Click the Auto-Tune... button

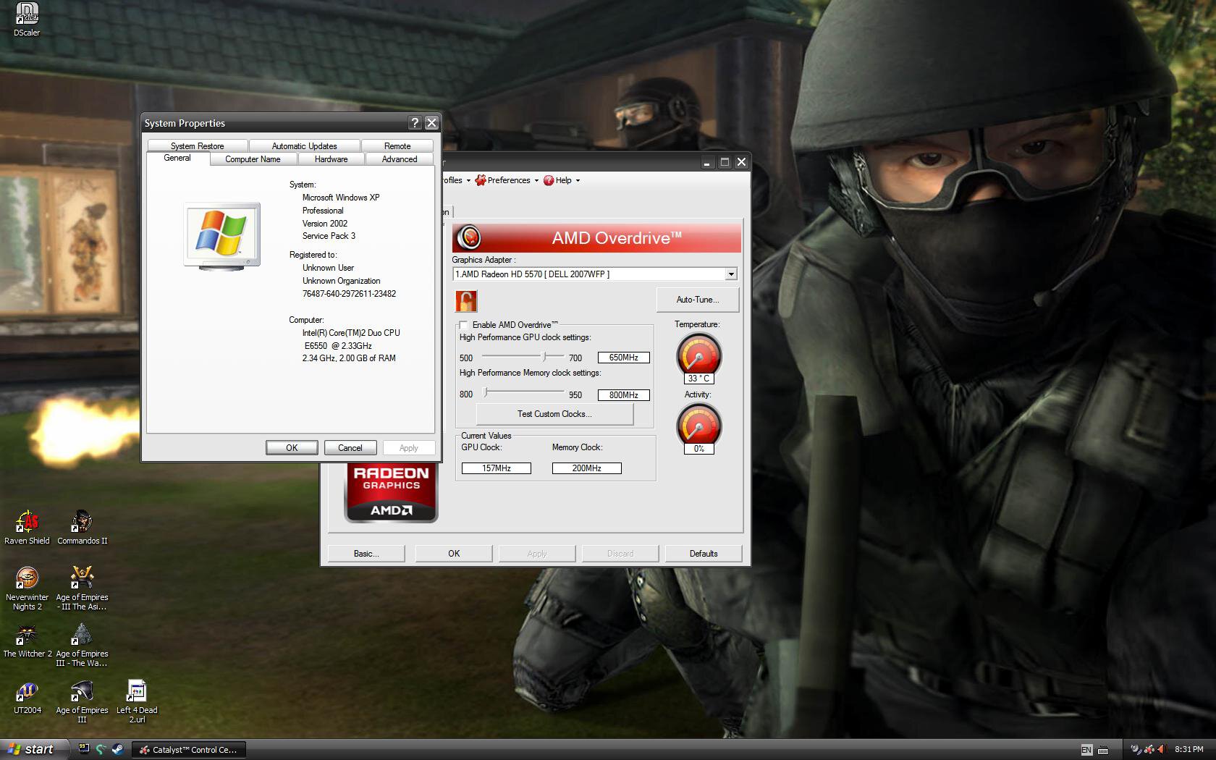click(698, 300)
